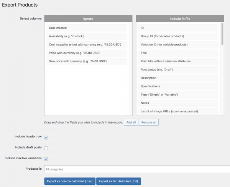
Task: Click the Remove all button
Action: (149, 122)
